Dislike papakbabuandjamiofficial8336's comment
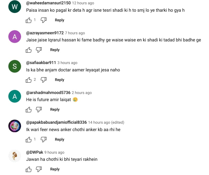The width and height of the screenshot is (209, 175). point(44,140)
